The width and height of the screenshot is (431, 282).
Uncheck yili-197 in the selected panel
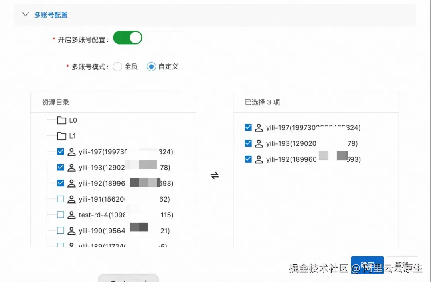(248, 127)
